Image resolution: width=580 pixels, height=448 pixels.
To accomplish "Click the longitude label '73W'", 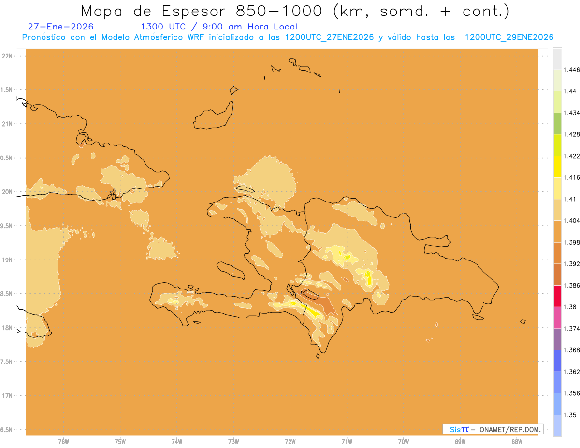I will 233,441.
